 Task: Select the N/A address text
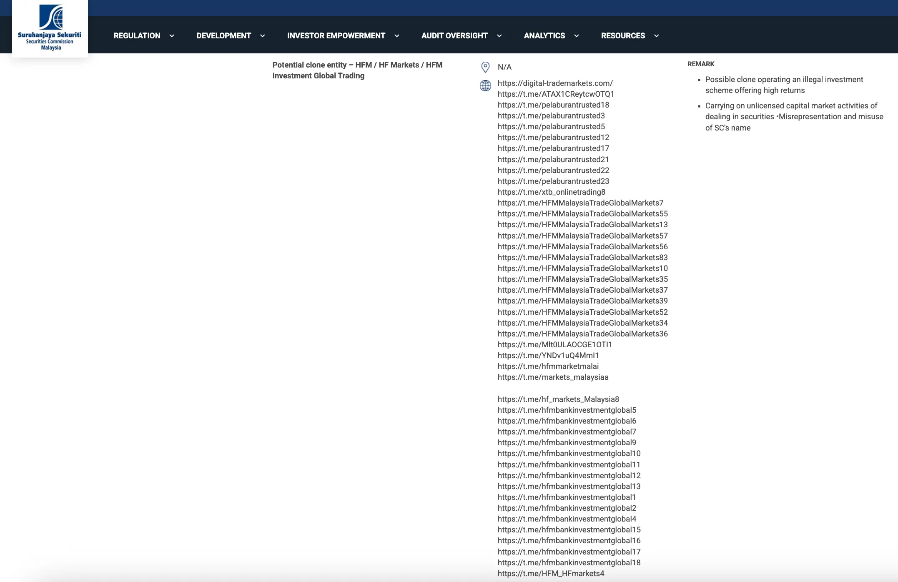(504, 67)
